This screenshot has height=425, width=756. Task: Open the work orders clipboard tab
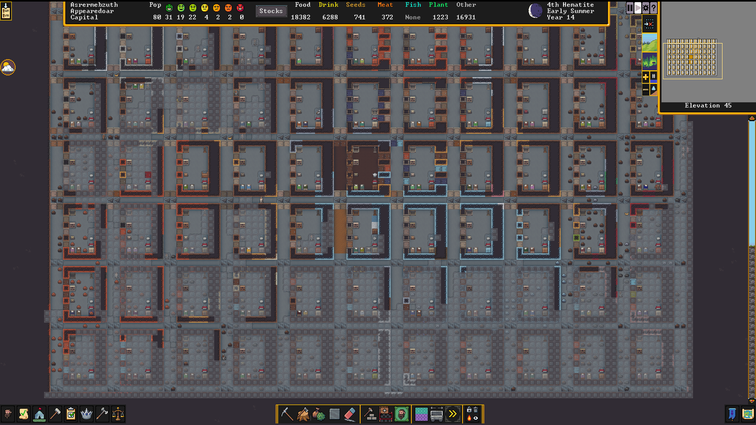tap(71, 414)
